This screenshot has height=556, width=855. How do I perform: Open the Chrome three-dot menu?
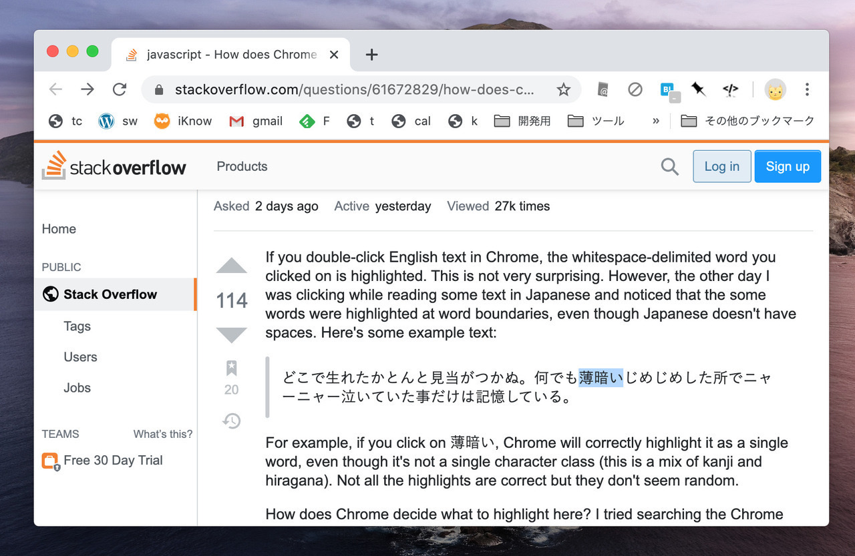[807, 89]
